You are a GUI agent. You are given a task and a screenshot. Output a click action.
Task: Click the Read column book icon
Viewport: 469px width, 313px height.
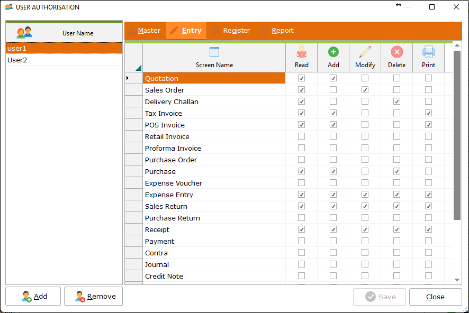click(x=301, y=52)
